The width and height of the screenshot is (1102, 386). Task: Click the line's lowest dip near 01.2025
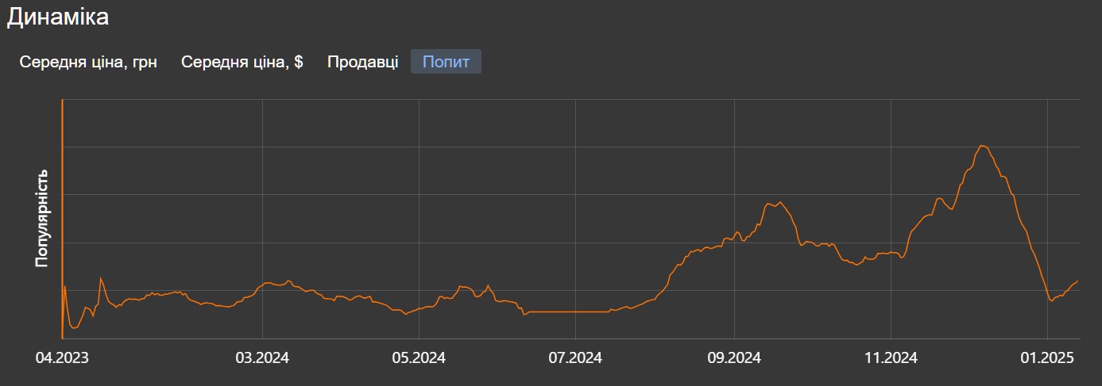pyautogui.click(x=1050, y=300)
